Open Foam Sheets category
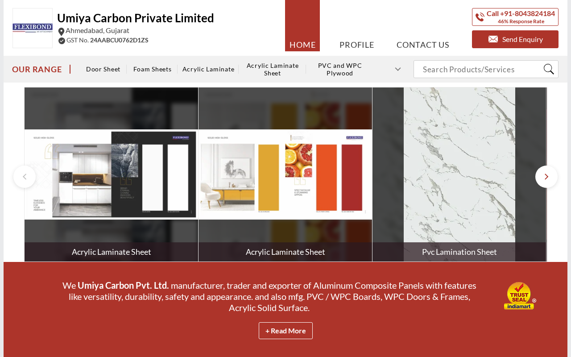 pos(153,69)
